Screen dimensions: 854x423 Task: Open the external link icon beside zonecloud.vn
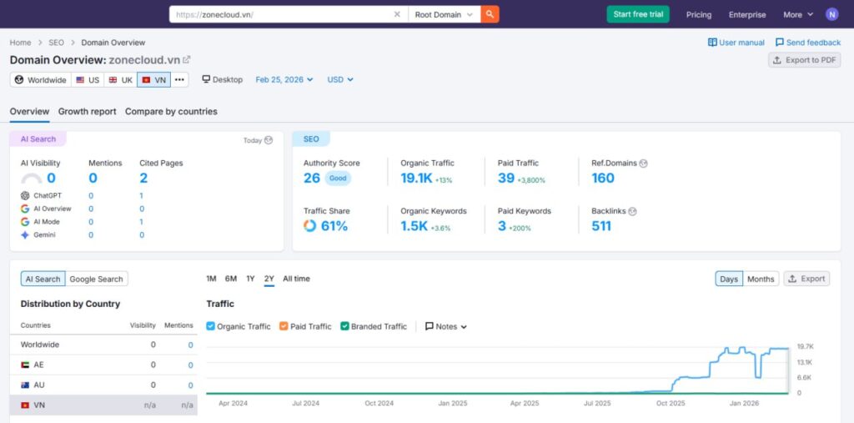[x=187, y=60]
